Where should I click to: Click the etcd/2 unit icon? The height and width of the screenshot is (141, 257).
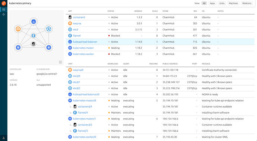[x=70, y=88]
